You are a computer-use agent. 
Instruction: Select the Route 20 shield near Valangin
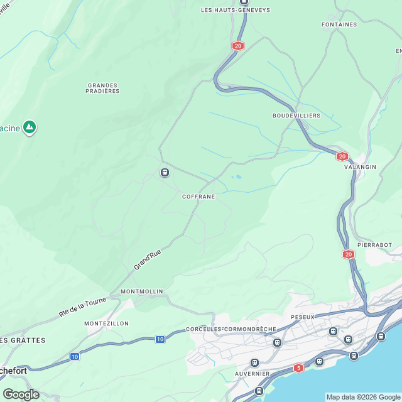(x=342, y=156)
